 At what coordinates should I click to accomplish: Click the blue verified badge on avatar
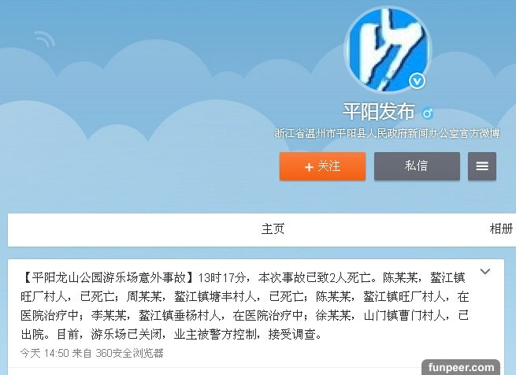pos(418,81)
